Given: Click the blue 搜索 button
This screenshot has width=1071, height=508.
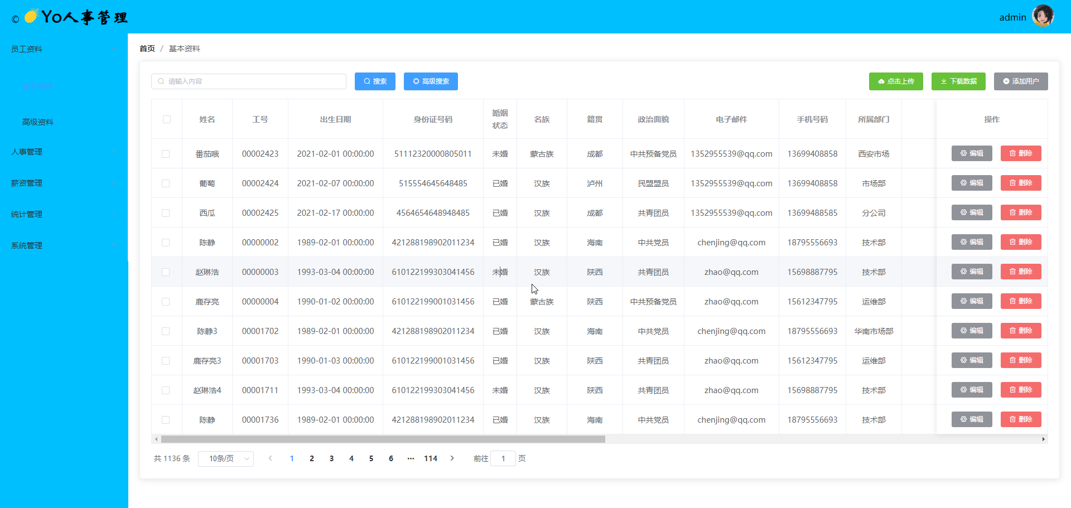Looking at the screenshot, I should (375, 81).
